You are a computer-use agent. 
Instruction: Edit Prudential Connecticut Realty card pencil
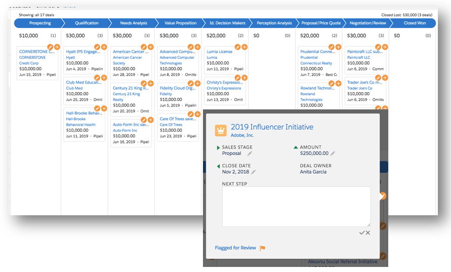pos(331,47)
